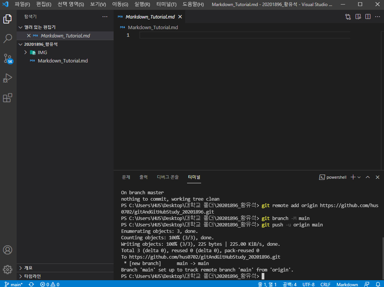Expand the IMG folder
Viewport: 384px width, 287px height.
(x=25, y=52)
